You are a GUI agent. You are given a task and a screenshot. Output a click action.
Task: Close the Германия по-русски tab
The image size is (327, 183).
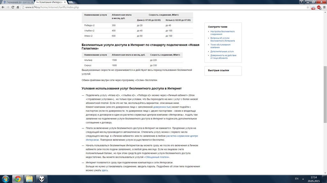[32, 2]
